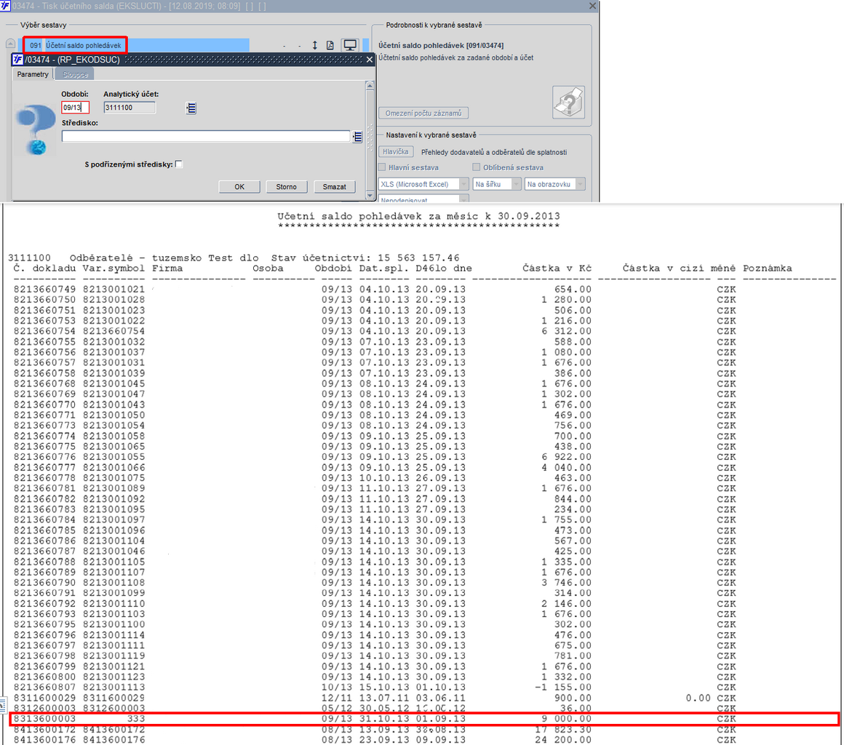Viewport: 844px width, 745px height.
Task: Toggle the Hlavní sestava checkbox
Action: [382, 167]
